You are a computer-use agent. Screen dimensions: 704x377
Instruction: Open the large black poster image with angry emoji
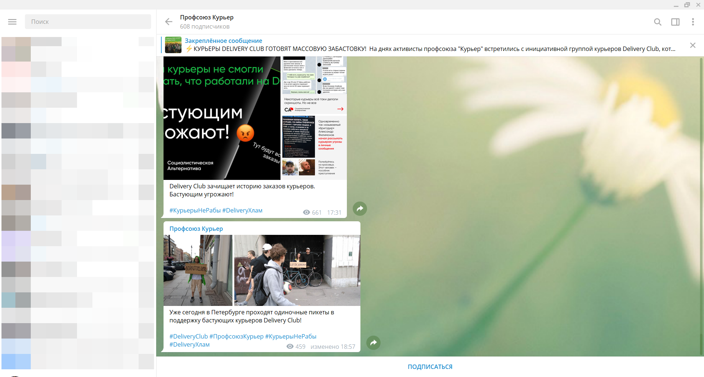222,118
